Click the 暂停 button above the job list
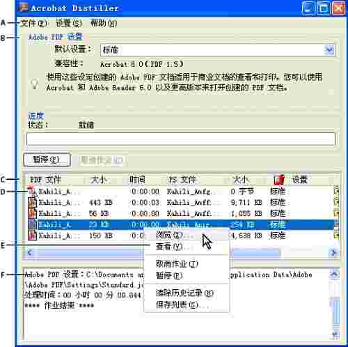348x347 pixels. 47,160
